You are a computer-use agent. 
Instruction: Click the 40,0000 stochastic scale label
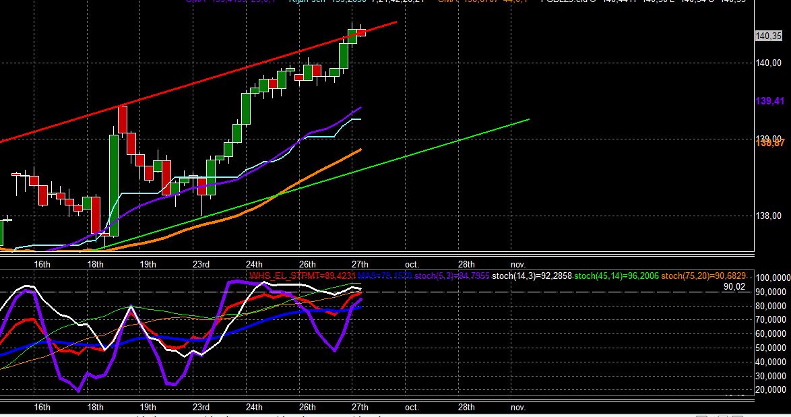pyautogui.click(x=770, y=362)
